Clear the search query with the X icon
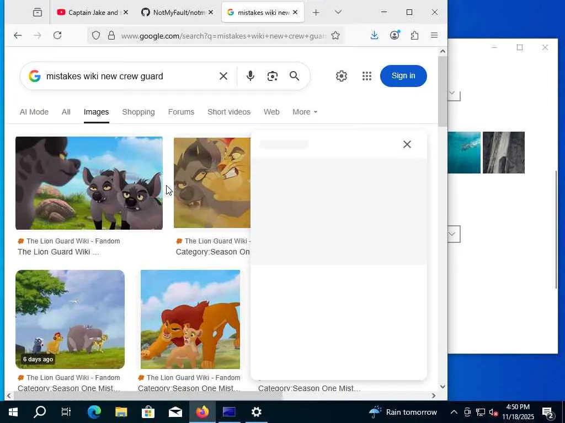Viewport: 565px width, 423px height. coord(223,76)
